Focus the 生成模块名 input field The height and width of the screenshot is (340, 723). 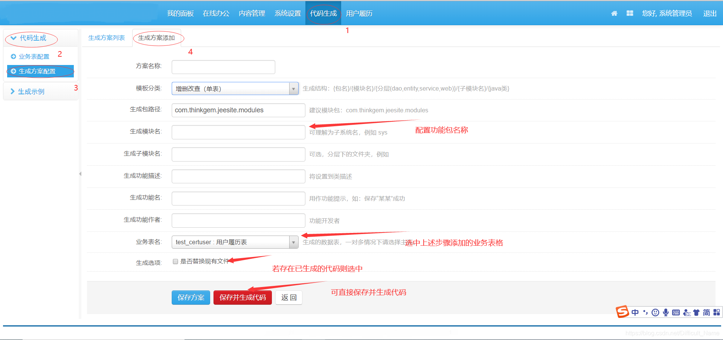238,132
